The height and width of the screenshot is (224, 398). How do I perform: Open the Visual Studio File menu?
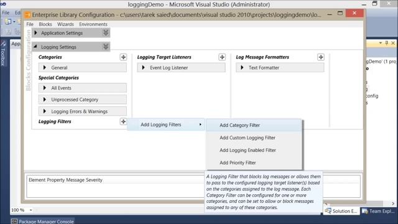point(6,12)
